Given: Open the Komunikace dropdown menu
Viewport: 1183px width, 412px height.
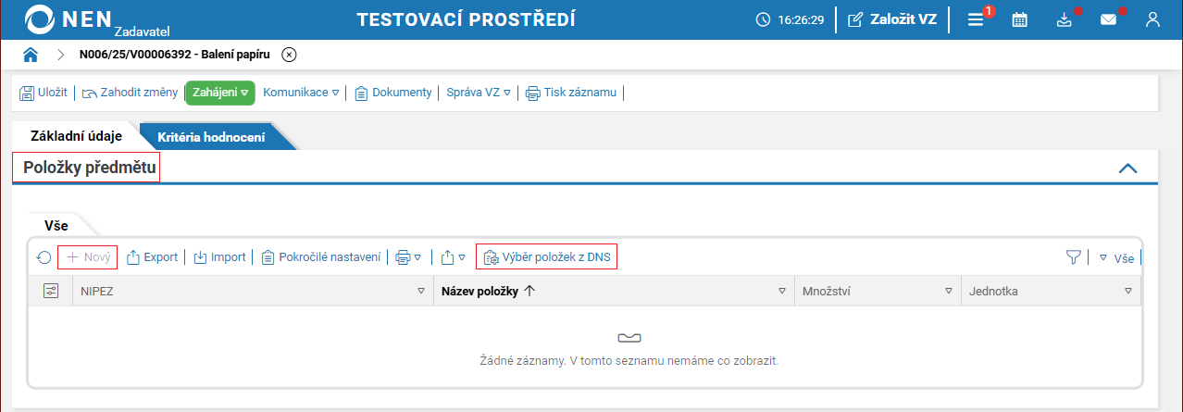Looking at the screenshot, I should click(x=301, y=93).
